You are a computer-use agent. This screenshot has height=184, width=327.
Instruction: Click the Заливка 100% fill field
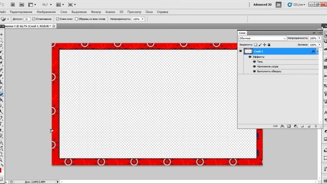pos(313,44)
